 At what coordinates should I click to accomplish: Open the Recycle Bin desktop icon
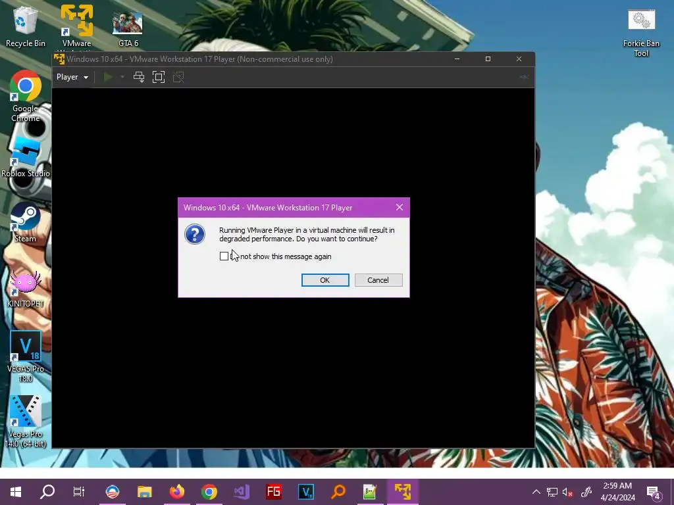click(x=26, y=26)
